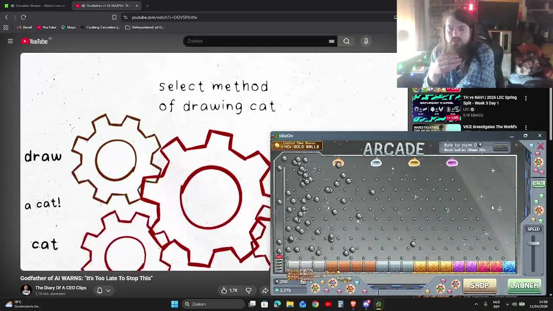The image size is (553, 311).
Task: Open a new browser tab with plus
Action: coord(147,6)
